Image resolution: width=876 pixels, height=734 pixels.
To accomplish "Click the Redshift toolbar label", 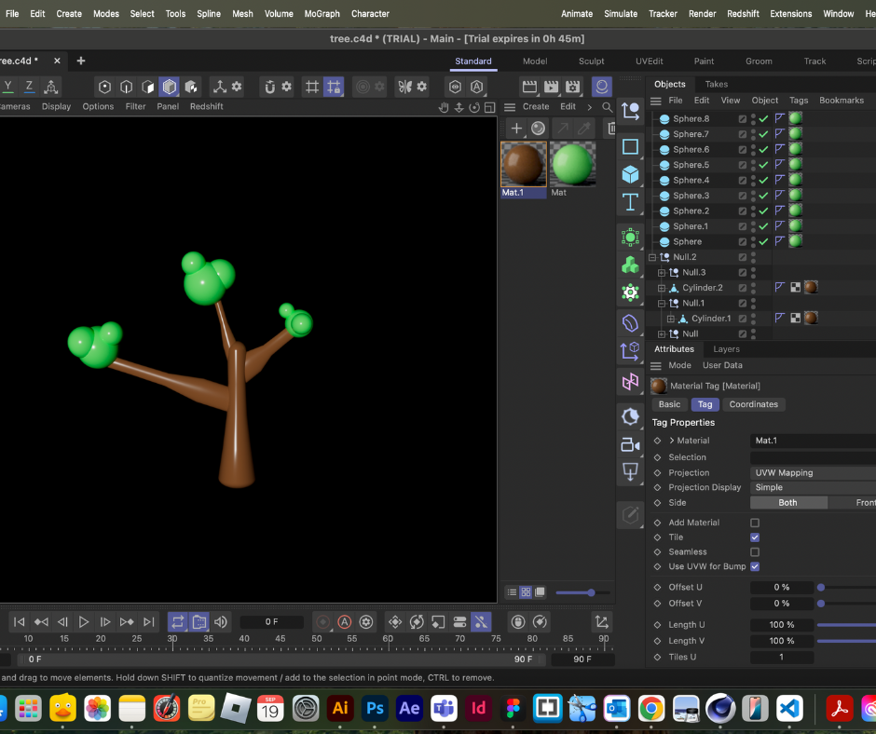I will [x=207, y=105].
